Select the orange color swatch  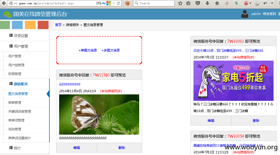[x=30, y=25]
